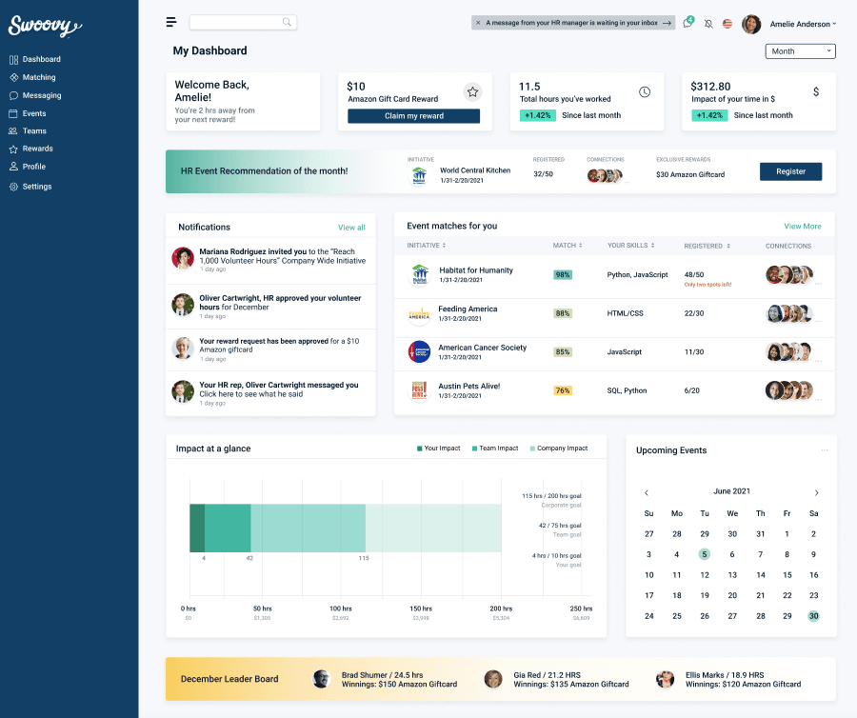Follow the arrow in HR message banner
Viewport: 857px width, 718px height.
[667, 23]
